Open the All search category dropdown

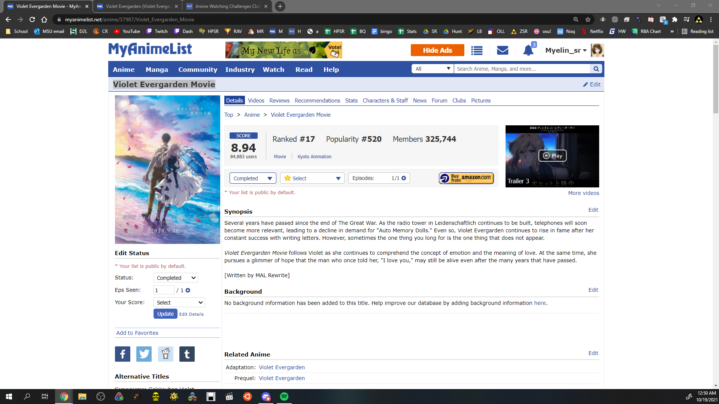point(433,69)
